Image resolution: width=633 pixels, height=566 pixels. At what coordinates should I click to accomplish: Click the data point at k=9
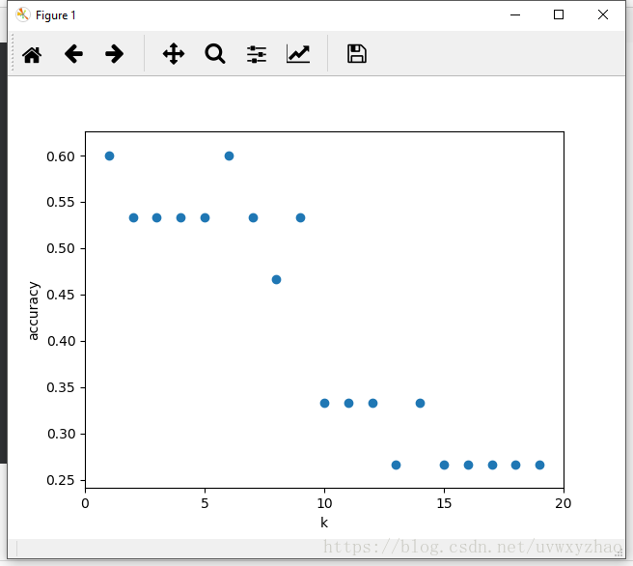point(300,217)
